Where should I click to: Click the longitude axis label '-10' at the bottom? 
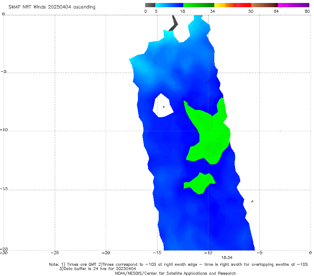tap(208, 253)
